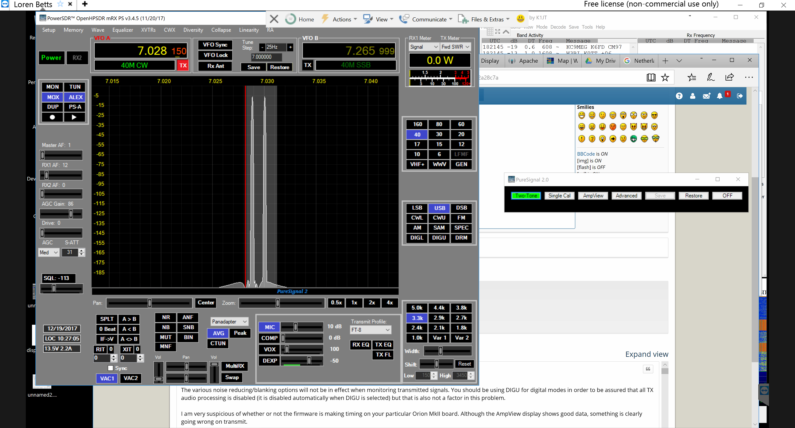
Task: Click the Center pan button
Action: [x=206, y=303]
